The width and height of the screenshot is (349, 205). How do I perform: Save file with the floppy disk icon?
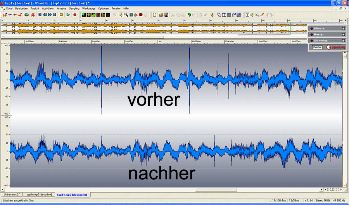(166, 15)
